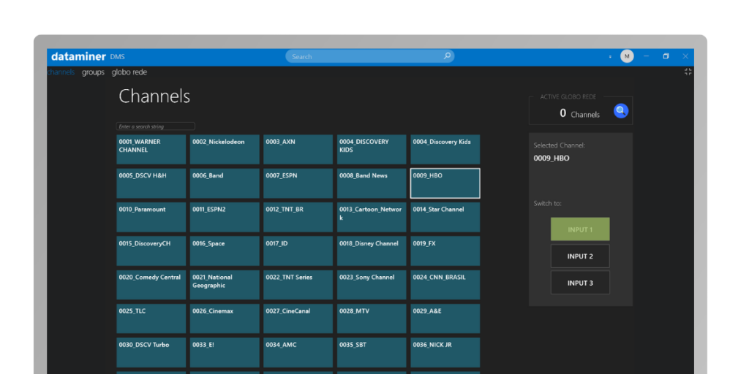The image size is (749, 374).
Task: Pick channel 0008_Band News
Action: (372, 183)
